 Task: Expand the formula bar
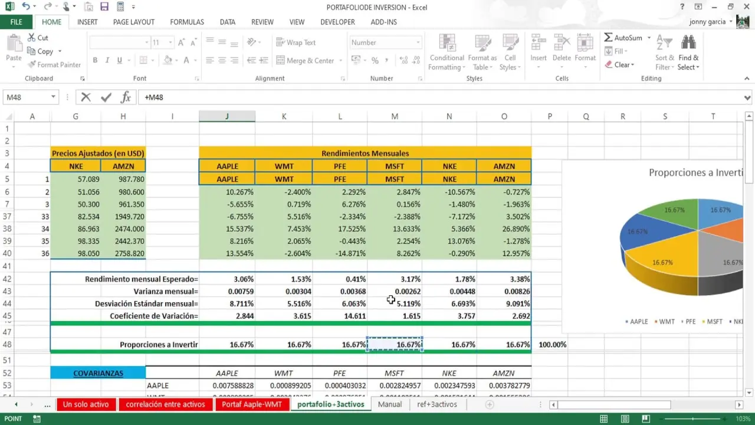tap(748, 97)
